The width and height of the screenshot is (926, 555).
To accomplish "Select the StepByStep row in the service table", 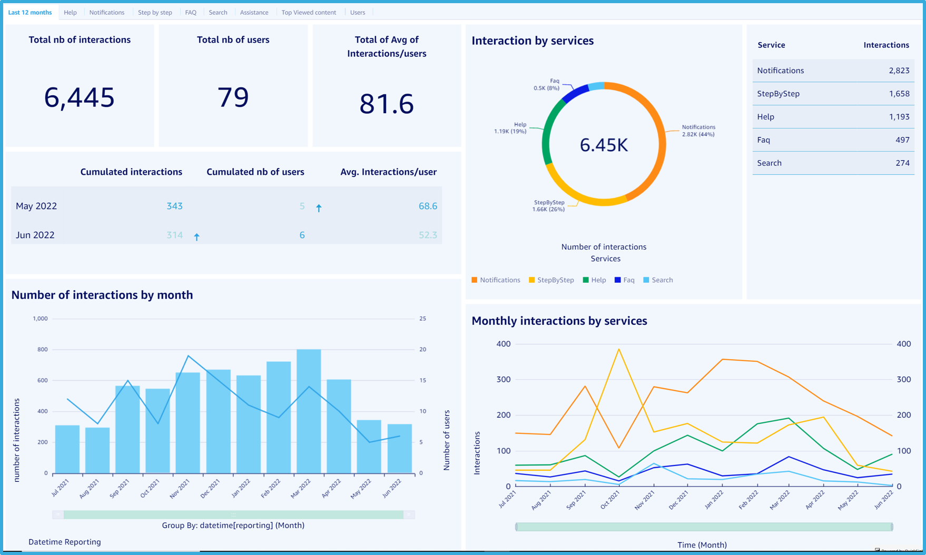I will click(833, 94).
